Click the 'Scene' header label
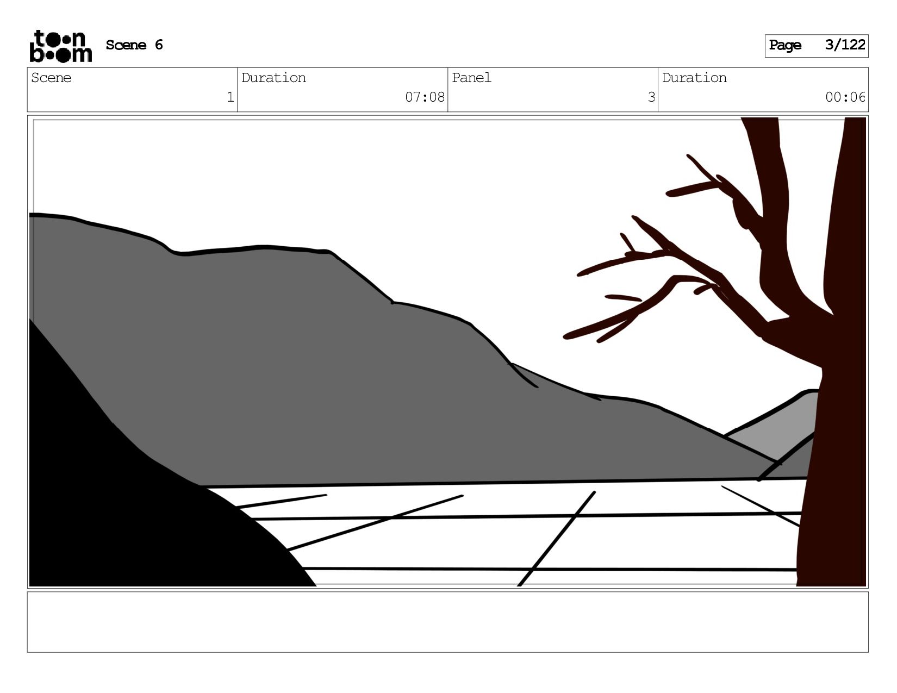The image size is (897, 693). (x=51, y=78)
